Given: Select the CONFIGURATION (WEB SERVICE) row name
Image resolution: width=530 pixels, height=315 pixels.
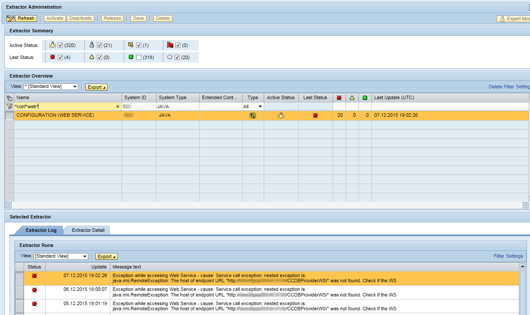Looking at the screenshot, I should point(55,115).
